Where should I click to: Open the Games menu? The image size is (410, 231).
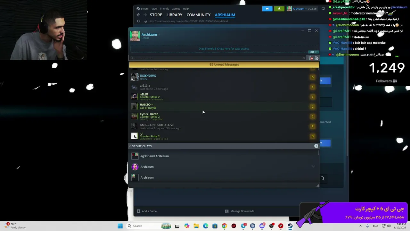click(176, 9)
